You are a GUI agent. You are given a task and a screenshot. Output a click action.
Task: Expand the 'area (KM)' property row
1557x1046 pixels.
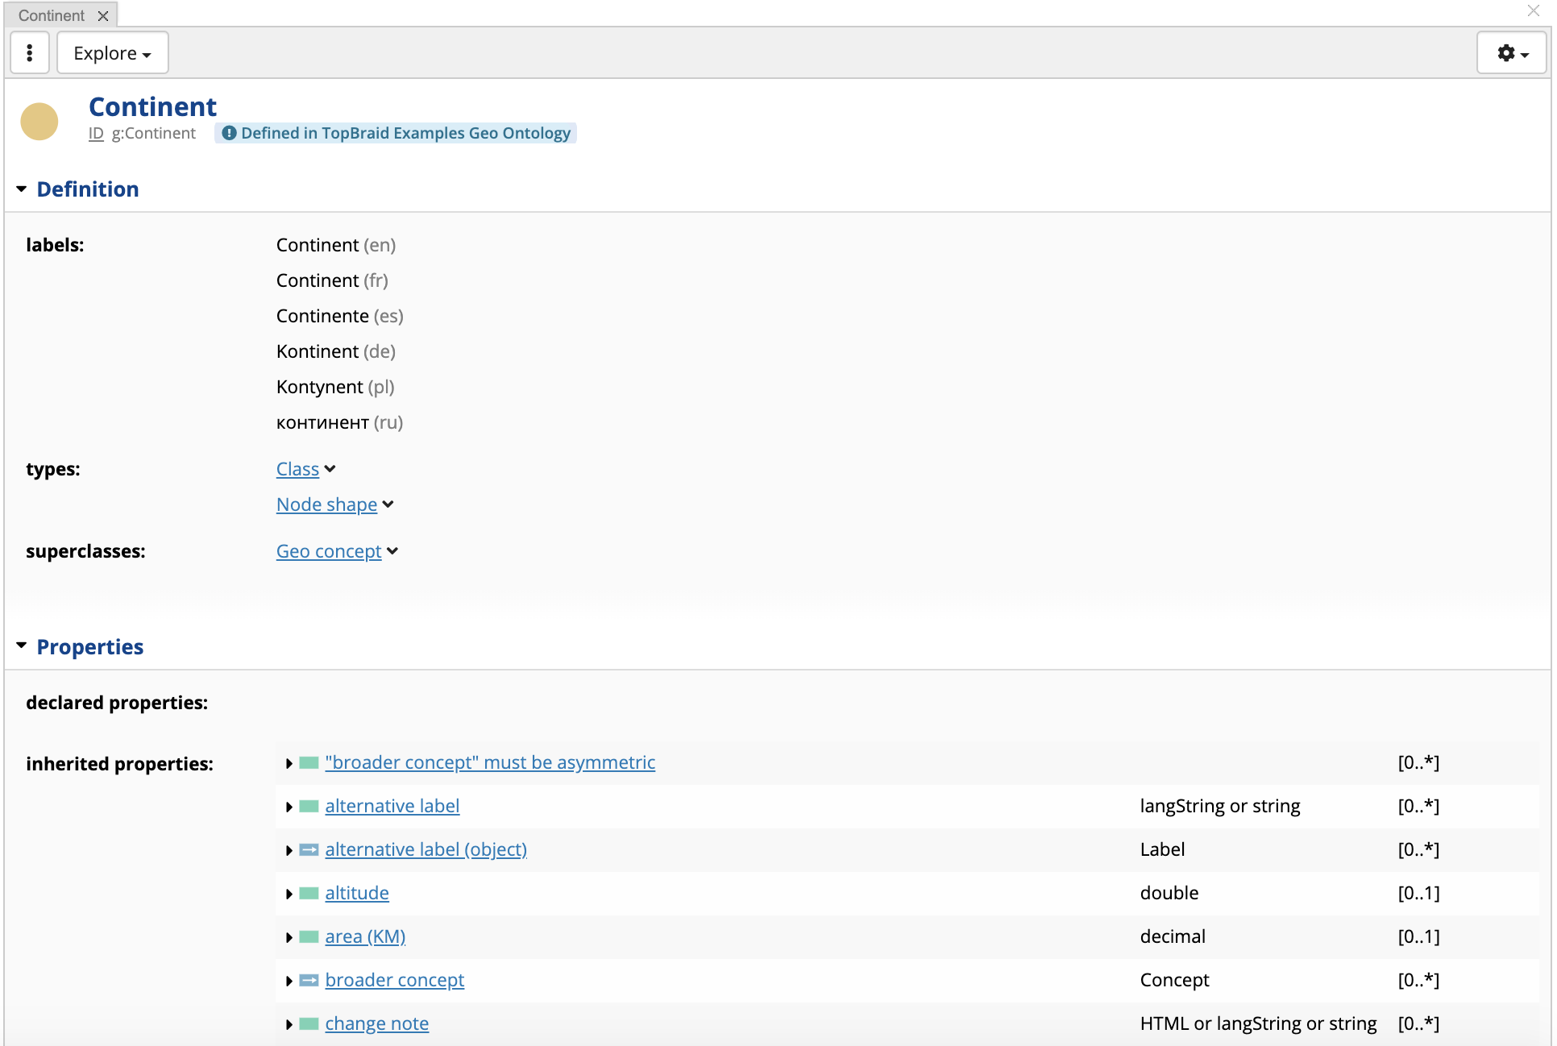(x=289, y=936)
